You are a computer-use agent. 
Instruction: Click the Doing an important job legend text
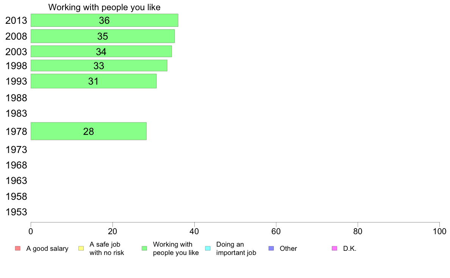coord(236,249)
